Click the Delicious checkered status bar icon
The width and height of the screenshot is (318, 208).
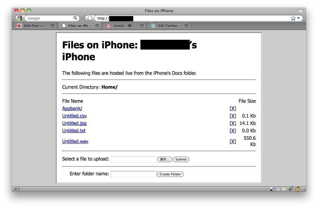pos(272,189)
